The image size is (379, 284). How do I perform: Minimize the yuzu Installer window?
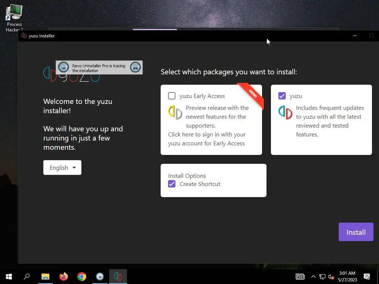click(355, 36)
